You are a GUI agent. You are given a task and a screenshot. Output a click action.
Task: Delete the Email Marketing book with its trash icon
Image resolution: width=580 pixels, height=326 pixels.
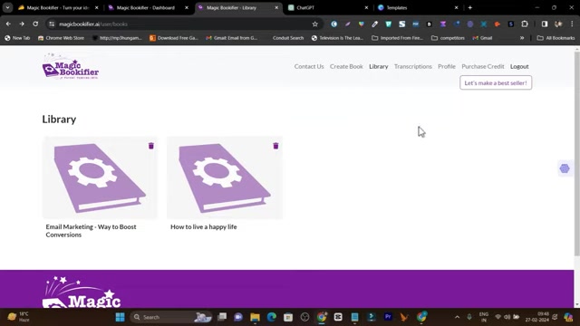click(x=151, y=146)
